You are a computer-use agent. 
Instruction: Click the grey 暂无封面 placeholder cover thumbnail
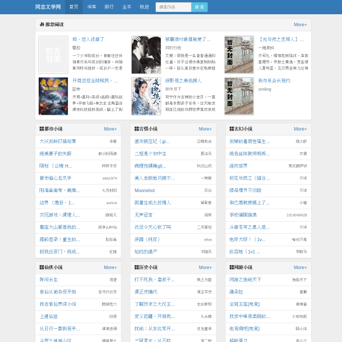[53, 55]
